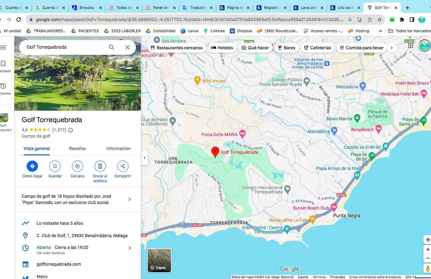Bookmark this page with the star icon
Image resolution: width=431 pixels, height=279 pixels.
click(x=380, y=20)
